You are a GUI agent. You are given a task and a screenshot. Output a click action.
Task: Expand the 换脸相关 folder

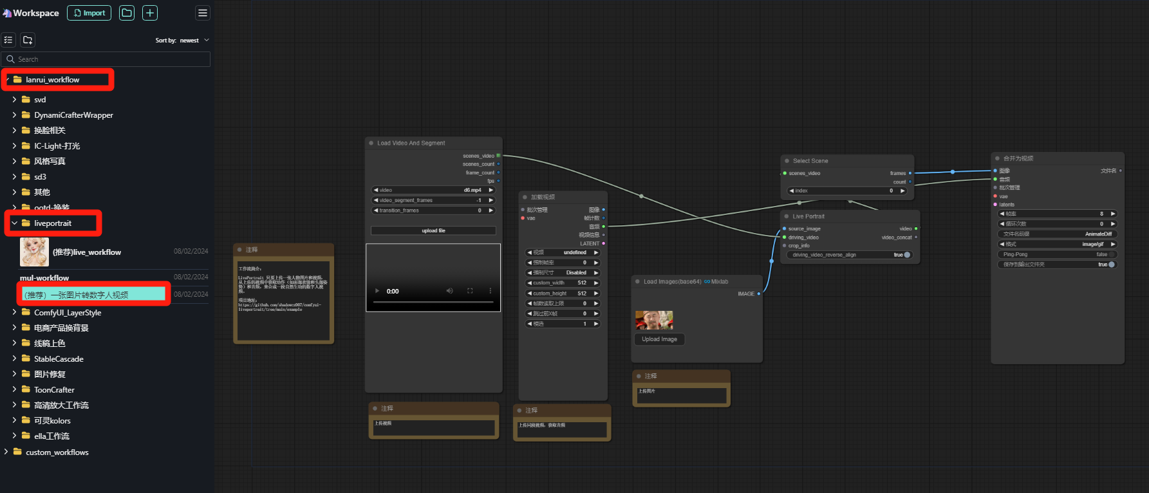point(14,131)
